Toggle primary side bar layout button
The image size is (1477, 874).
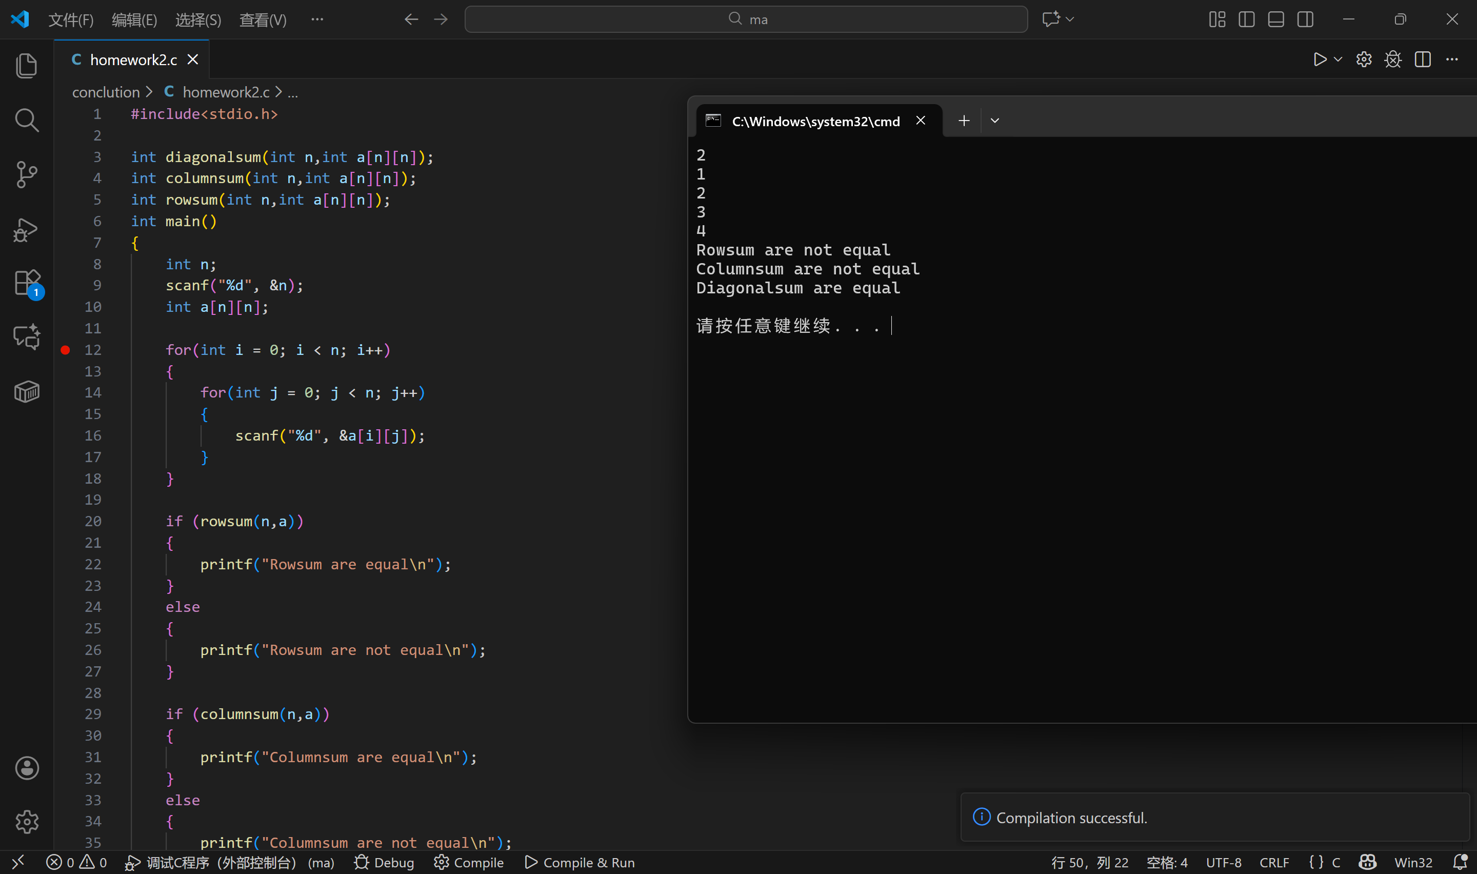pos(1246,19)
